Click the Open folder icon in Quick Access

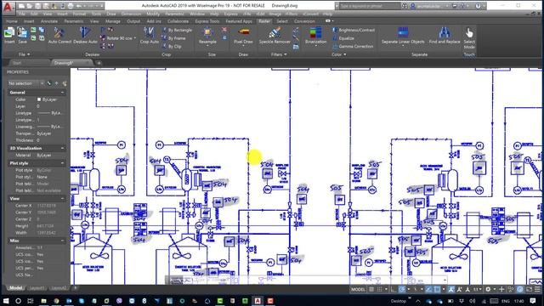click(30, 6)
